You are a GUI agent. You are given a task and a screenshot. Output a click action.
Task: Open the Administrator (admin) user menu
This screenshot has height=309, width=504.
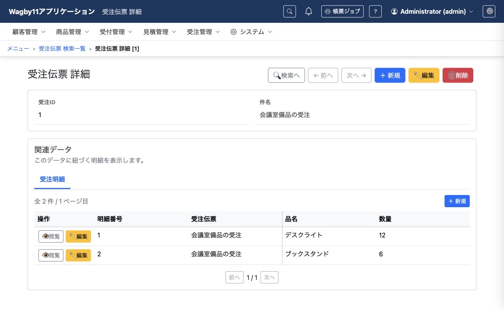pos(432,11)
